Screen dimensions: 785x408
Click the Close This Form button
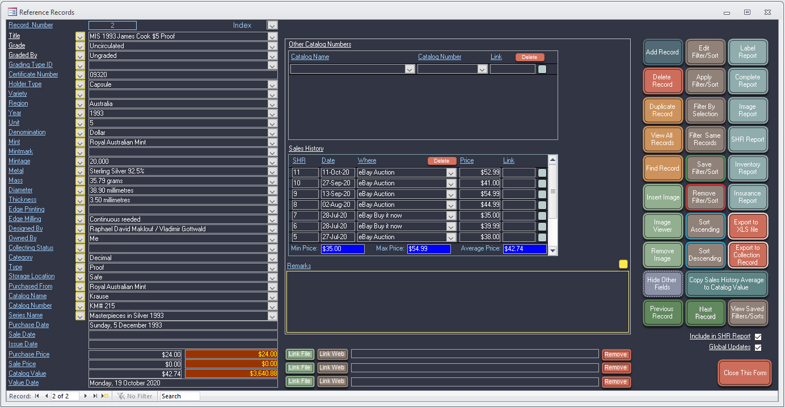pos(745,373)
